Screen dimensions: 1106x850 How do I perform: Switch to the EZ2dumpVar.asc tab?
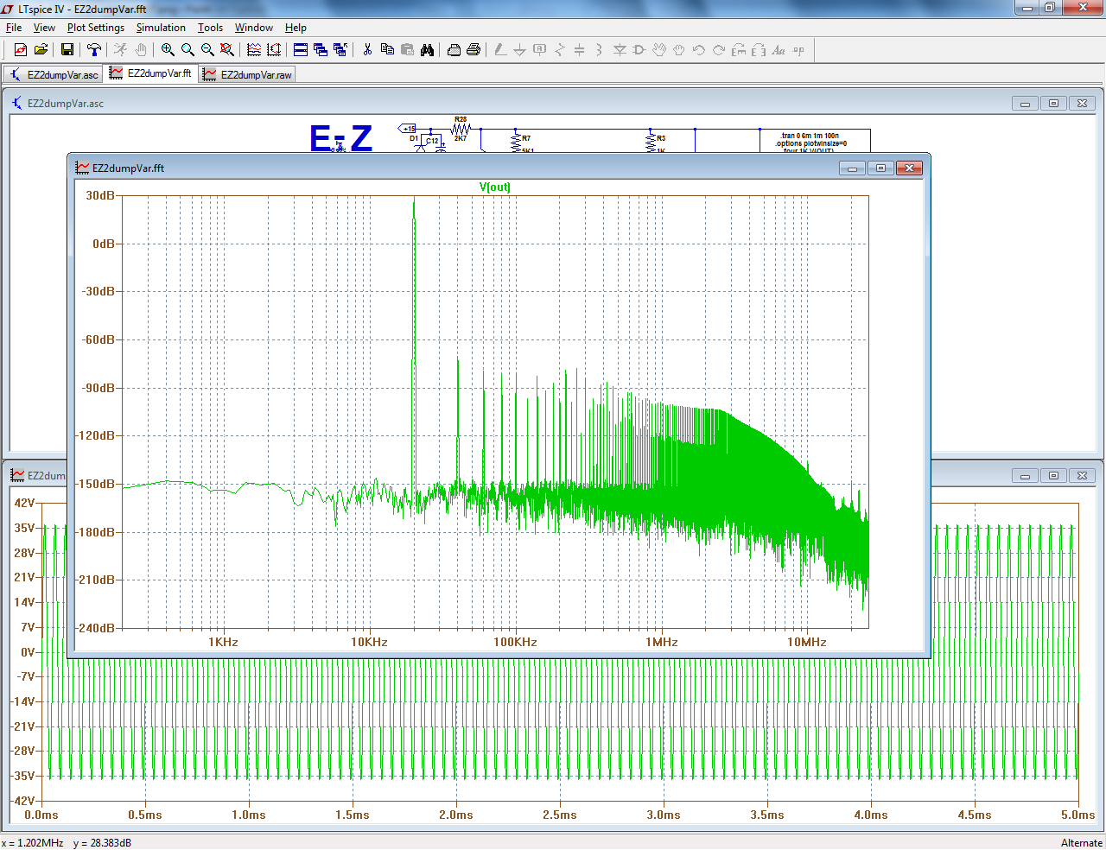(54, 75)
